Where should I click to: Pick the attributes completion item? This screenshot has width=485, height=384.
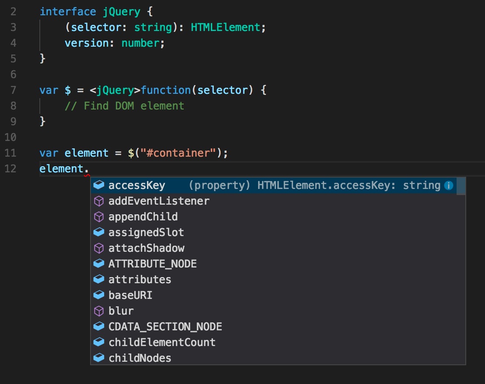tap(274, 279)
